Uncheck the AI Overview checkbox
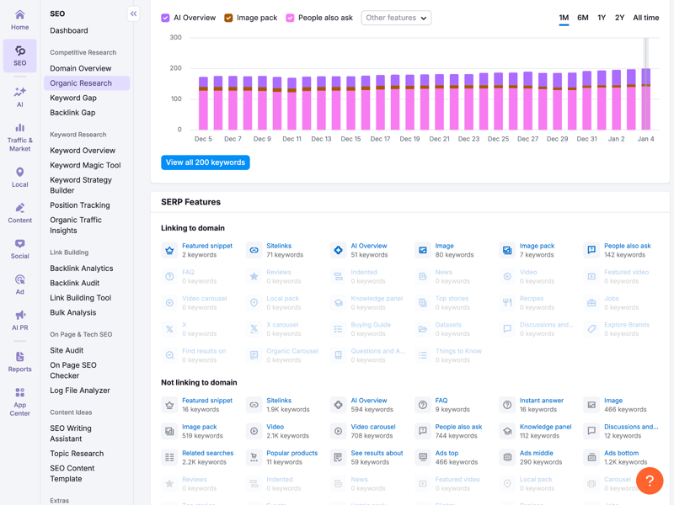The height and width of the screenshot is (505, 674). click(x=166, y=18)
